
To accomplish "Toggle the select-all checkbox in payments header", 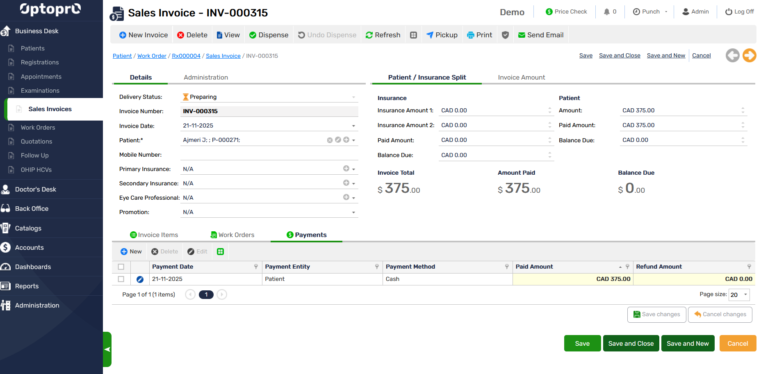I will pyautogui.click(x=121, y=267).
